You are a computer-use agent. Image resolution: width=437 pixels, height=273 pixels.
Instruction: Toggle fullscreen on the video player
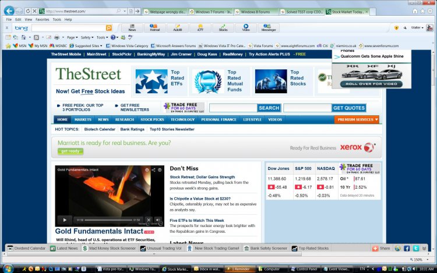tap(149, 220)
